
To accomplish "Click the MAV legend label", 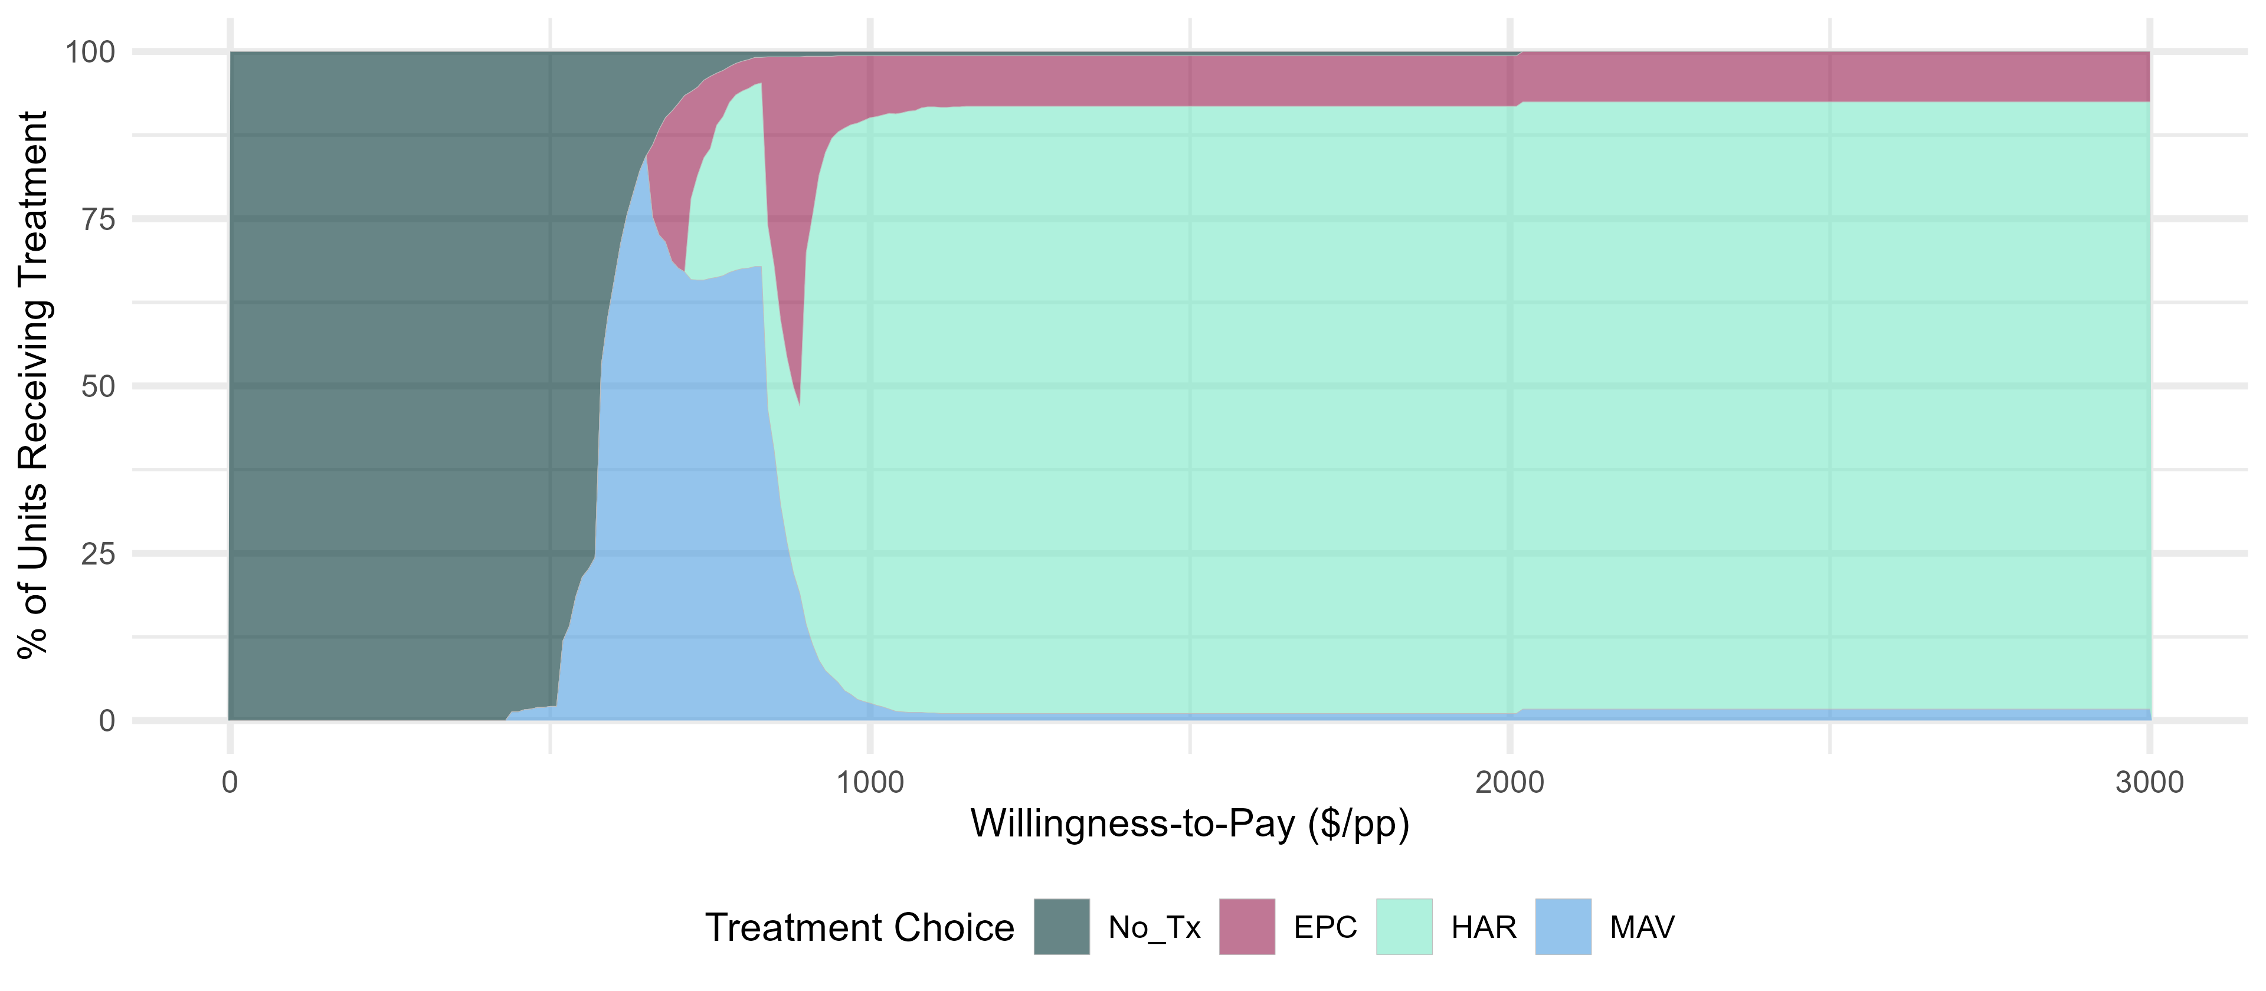I will point(1642,927).
